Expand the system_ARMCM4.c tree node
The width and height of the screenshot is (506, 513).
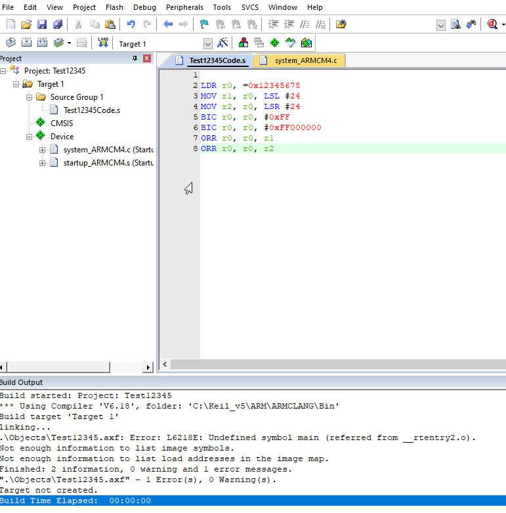coord(43,150)
